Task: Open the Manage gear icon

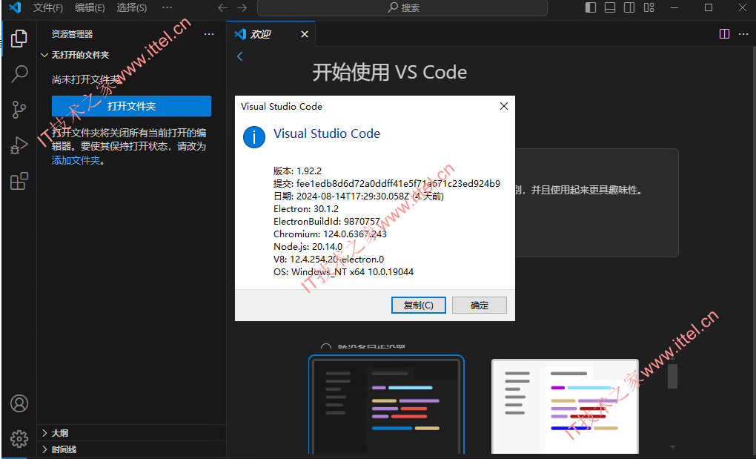Action: tap(19, 439)
